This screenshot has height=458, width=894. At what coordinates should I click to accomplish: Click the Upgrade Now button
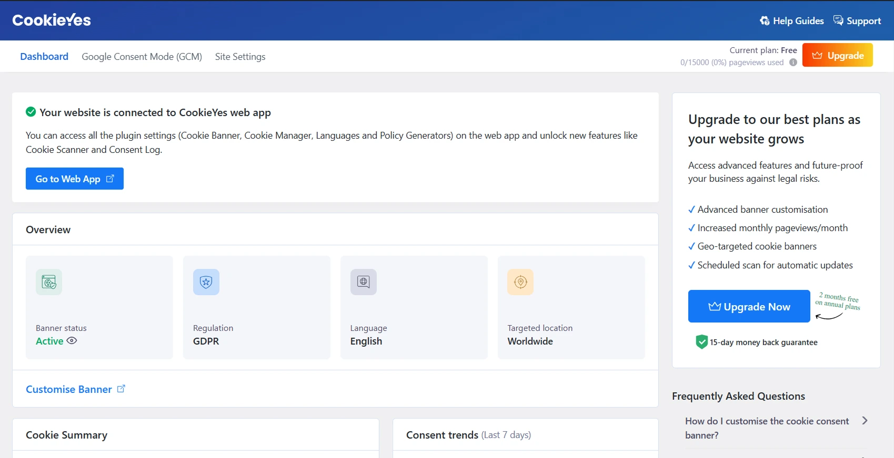coord(749,306)
